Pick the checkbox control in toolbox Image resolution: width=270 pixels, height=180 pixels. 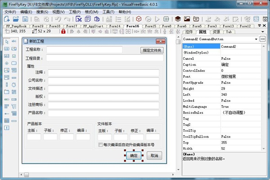[14, 56]
